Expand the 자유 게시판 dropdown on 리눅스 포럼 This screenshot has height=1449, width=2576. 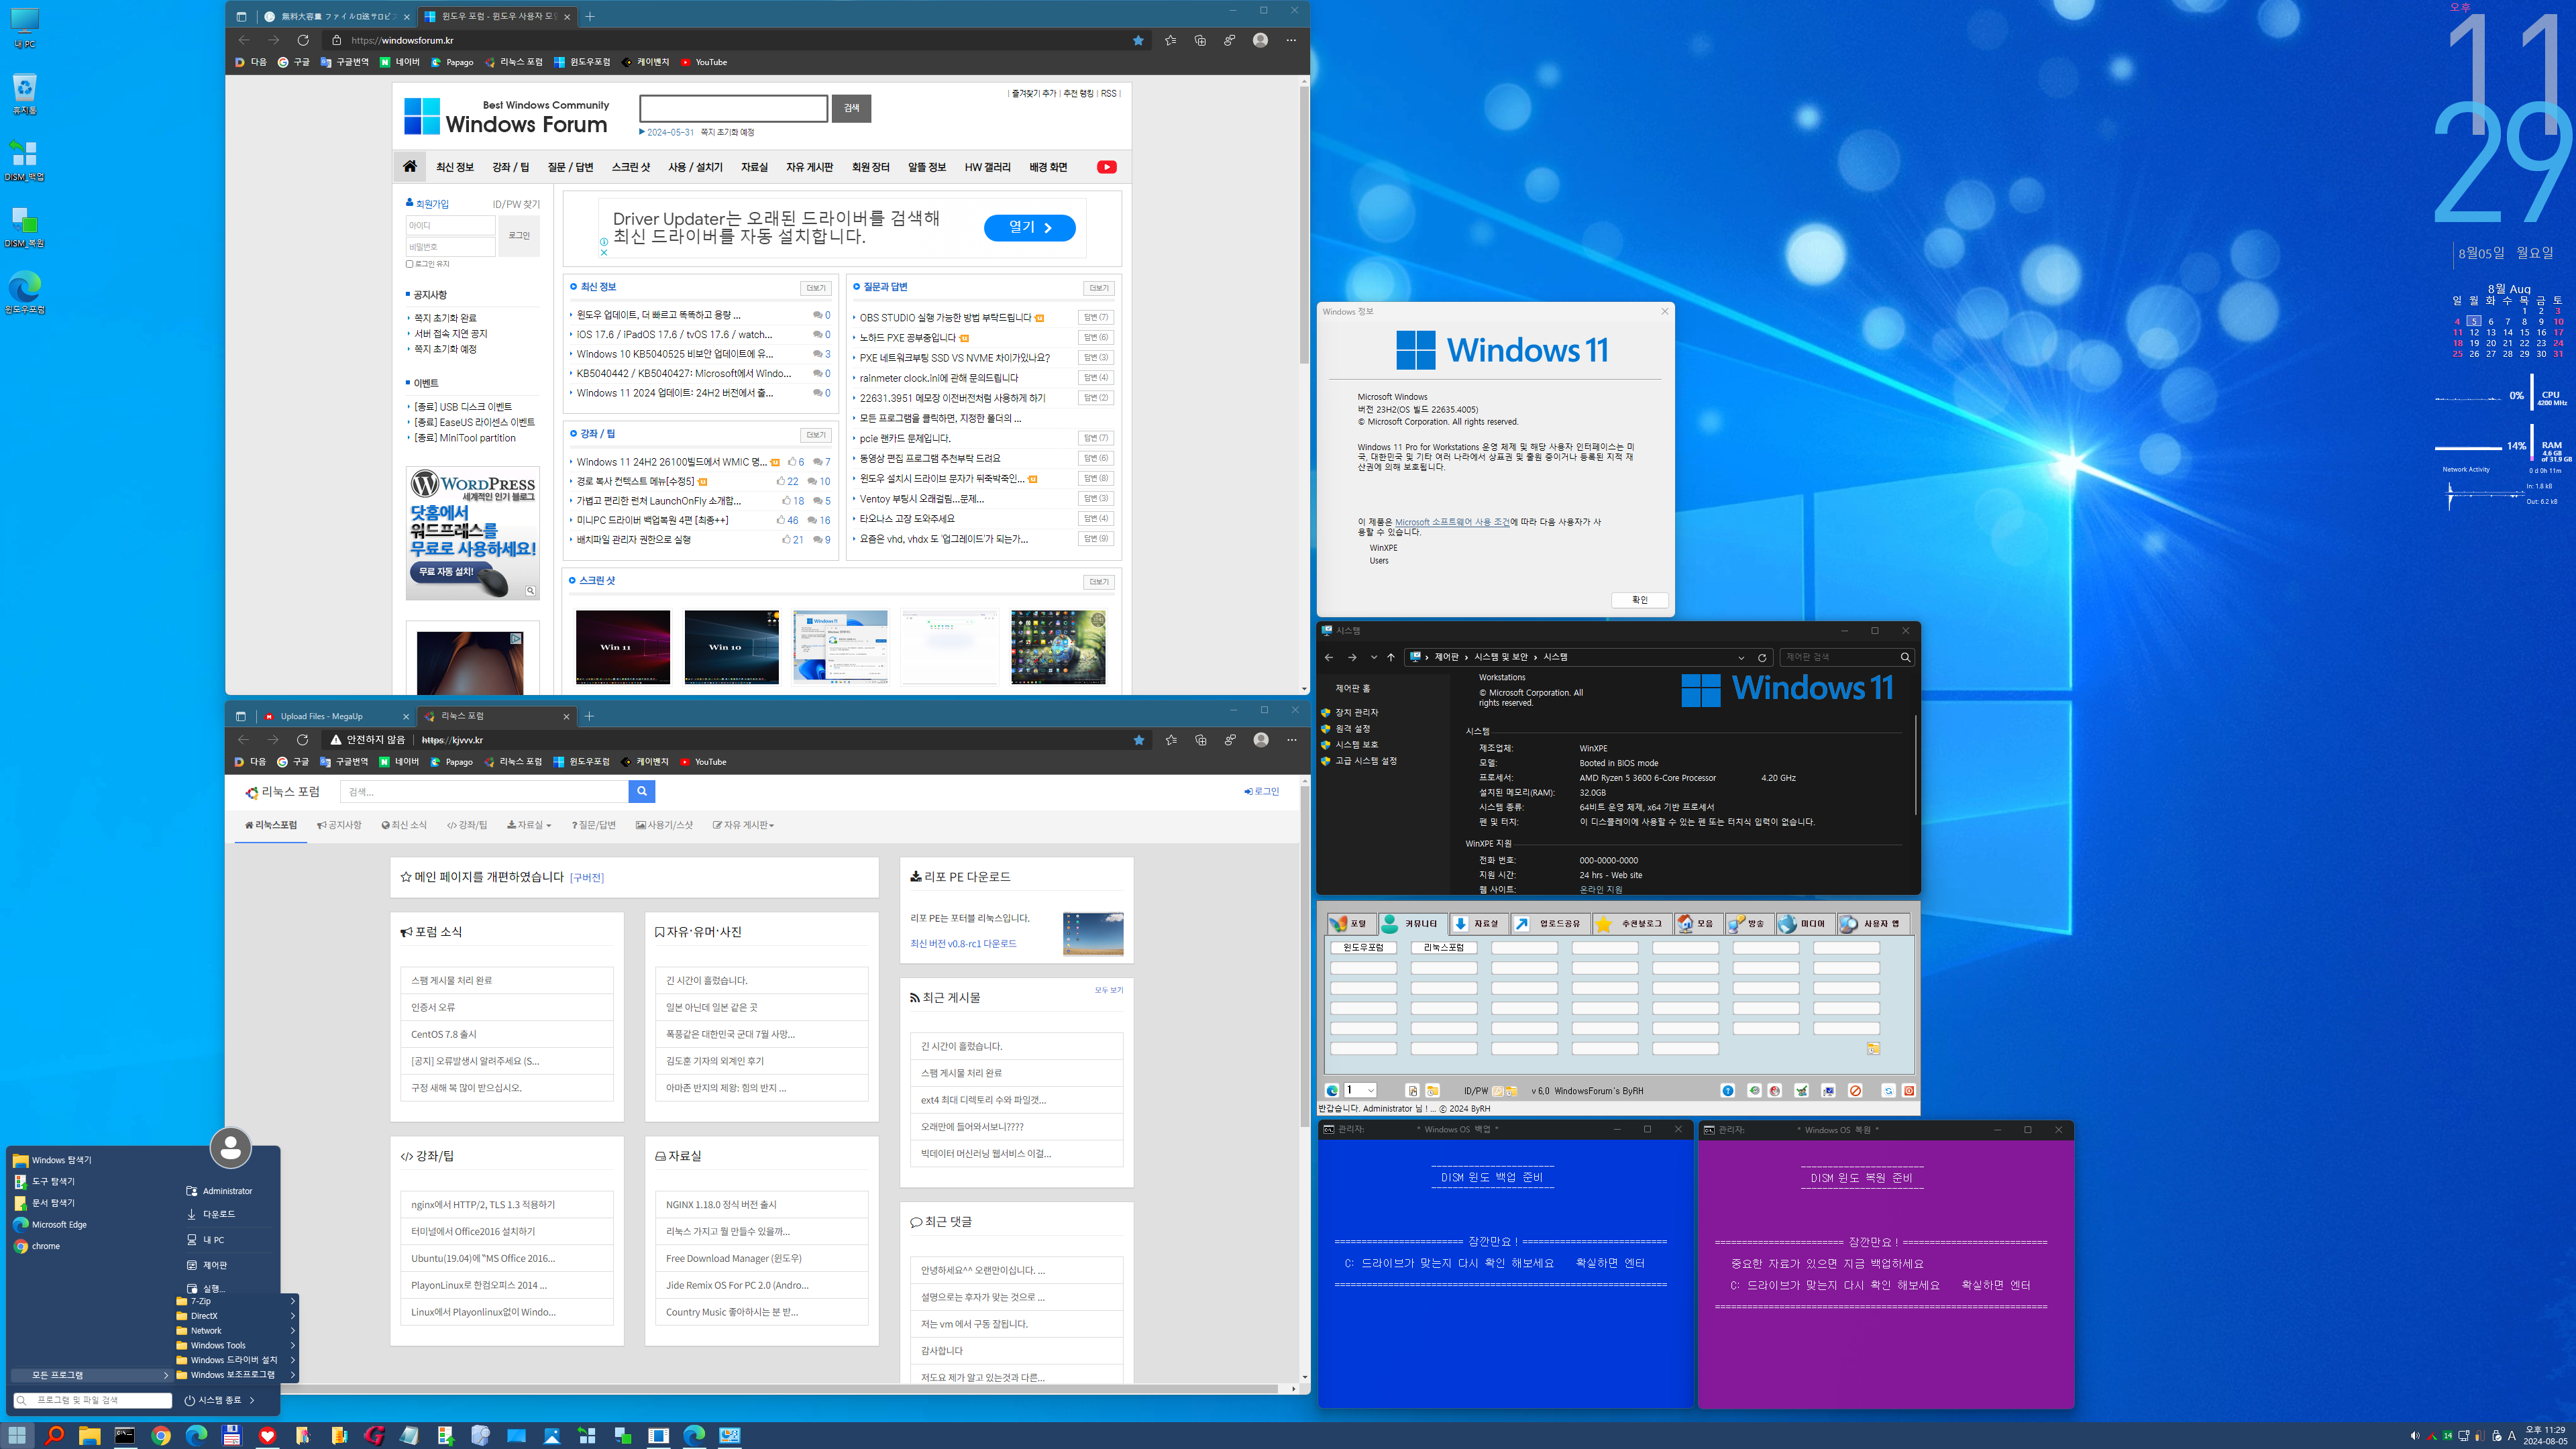tap(743, 825)
